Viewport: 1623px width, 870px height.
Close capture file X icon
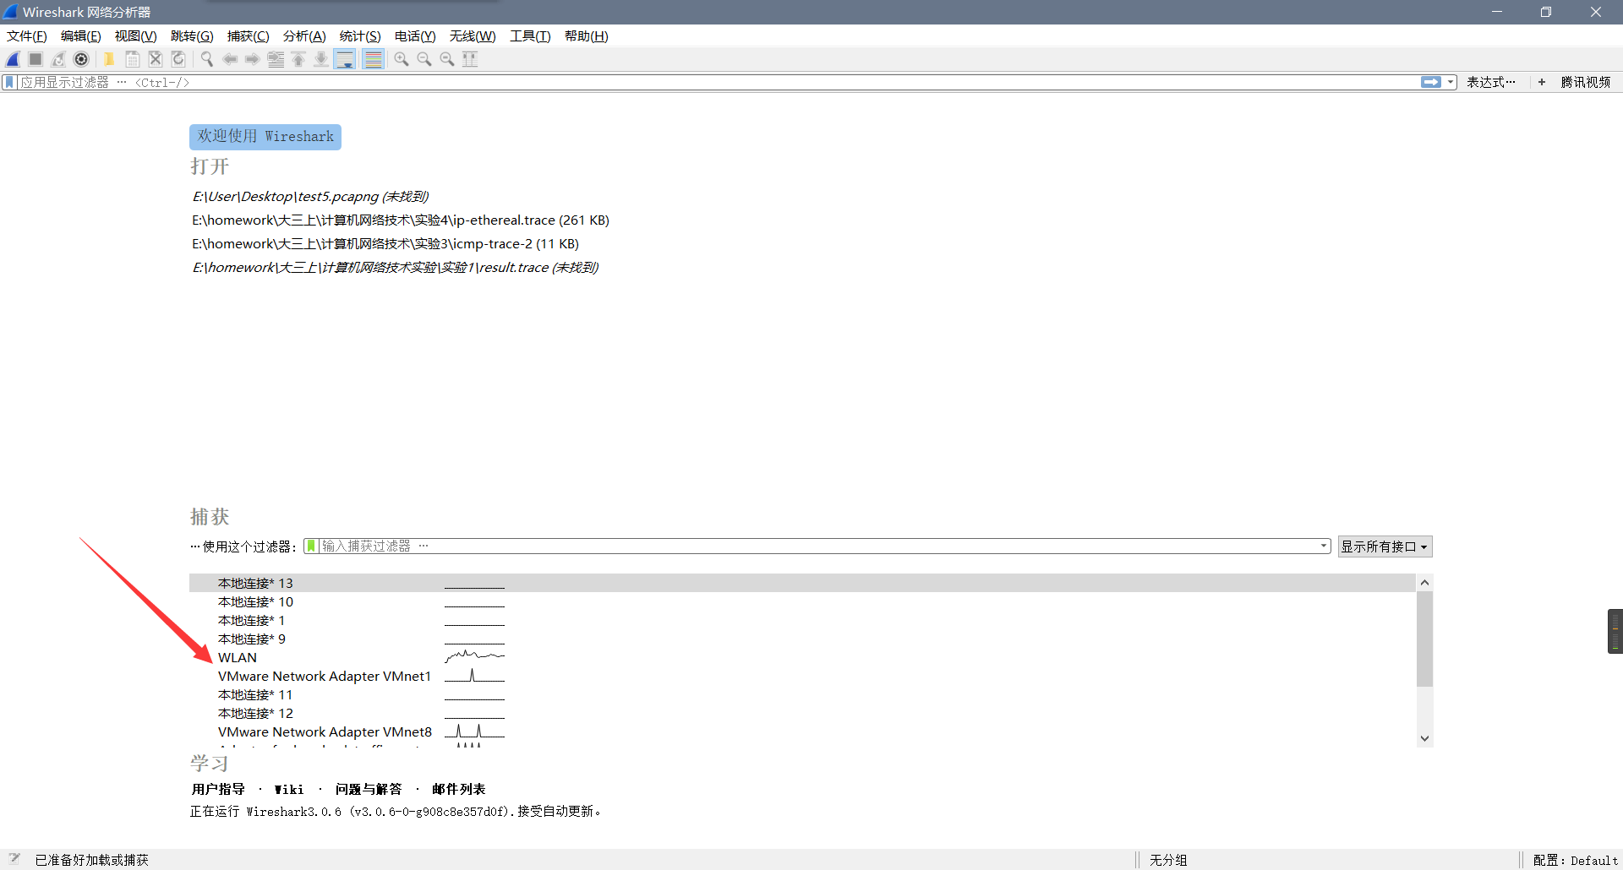coord(156,59)
